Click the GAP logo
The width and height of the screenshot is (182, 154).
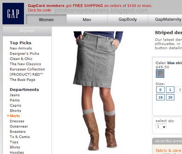(13, 14)
